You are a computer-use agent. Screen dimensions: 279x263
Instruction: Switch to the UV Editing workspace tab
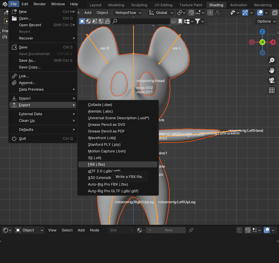(163, 5)
